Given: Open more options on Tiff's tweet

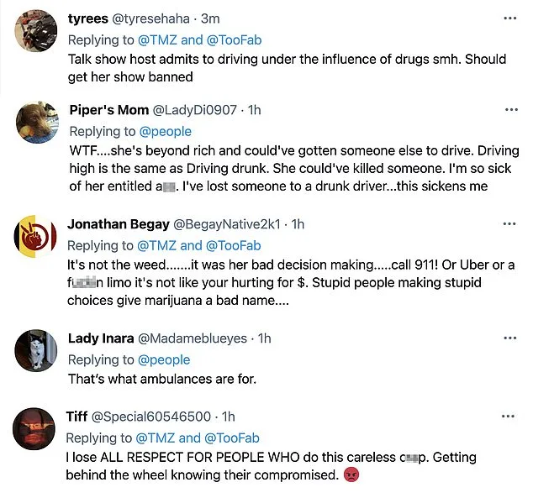Looking at the screenshot, I should (x=509, y=417).
